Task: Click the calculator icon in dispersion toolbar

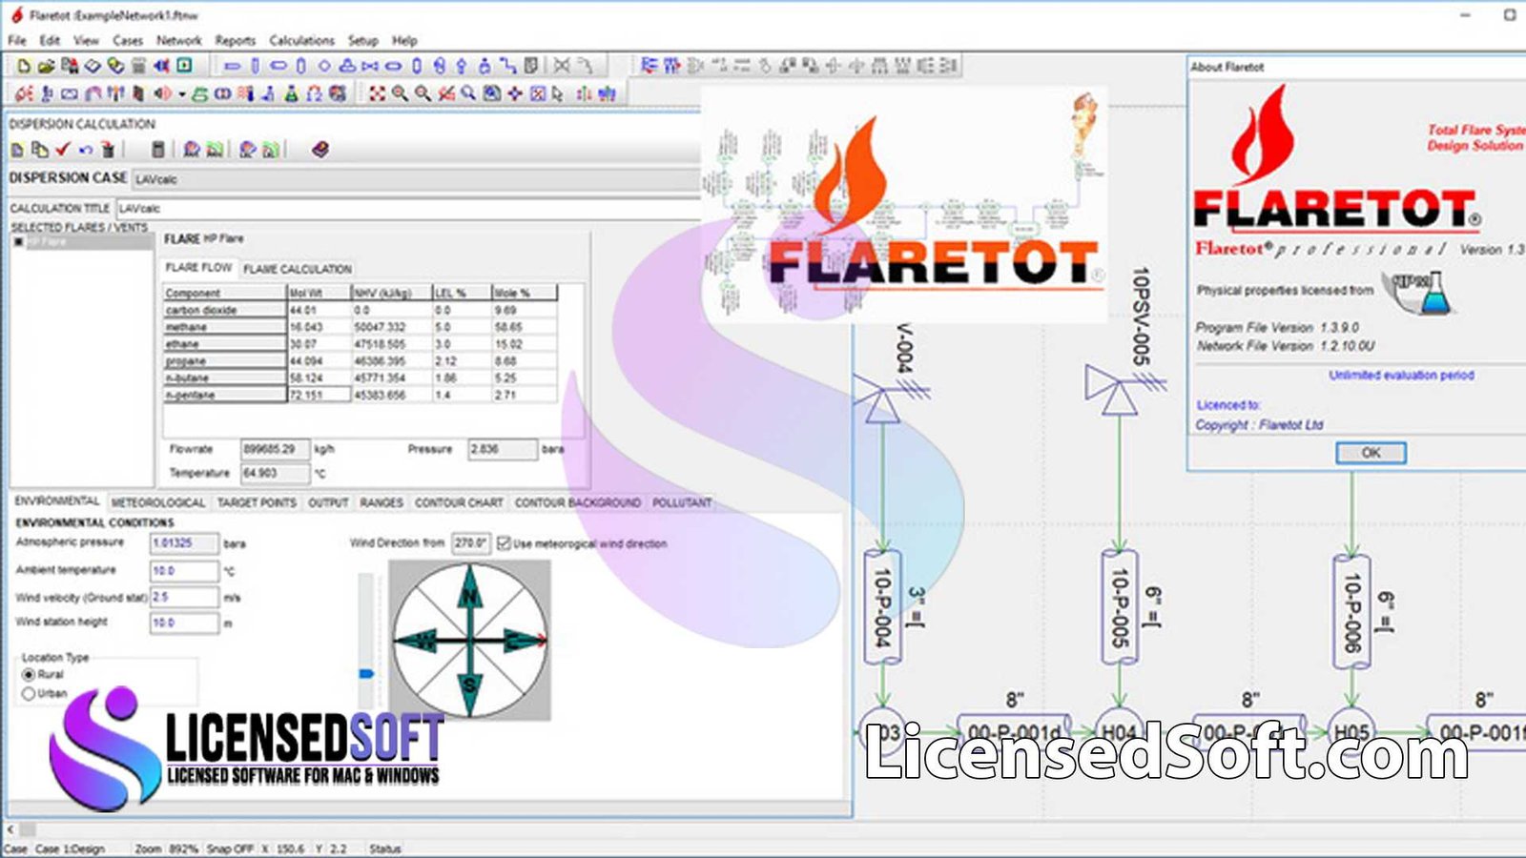Action: (x=158, y=150)
